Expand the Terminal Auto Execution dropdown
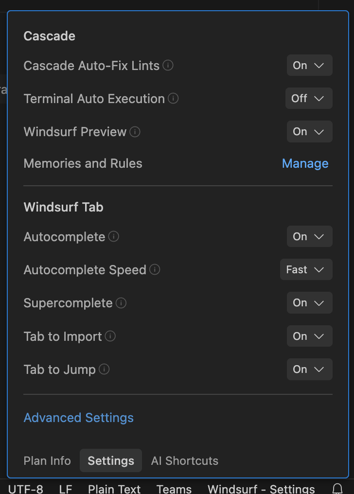354x494 pixels. click(309, 98)
